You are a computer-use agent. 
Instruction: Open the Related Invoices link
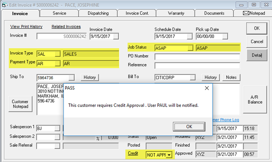click(66, 27)
